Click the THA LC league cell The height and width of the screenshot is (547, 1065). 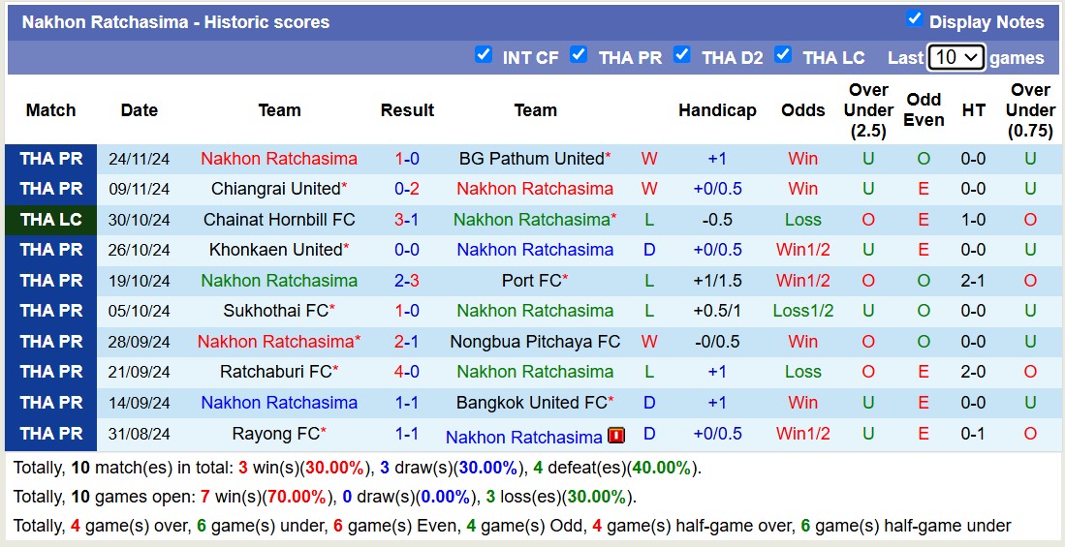(51, 220)
